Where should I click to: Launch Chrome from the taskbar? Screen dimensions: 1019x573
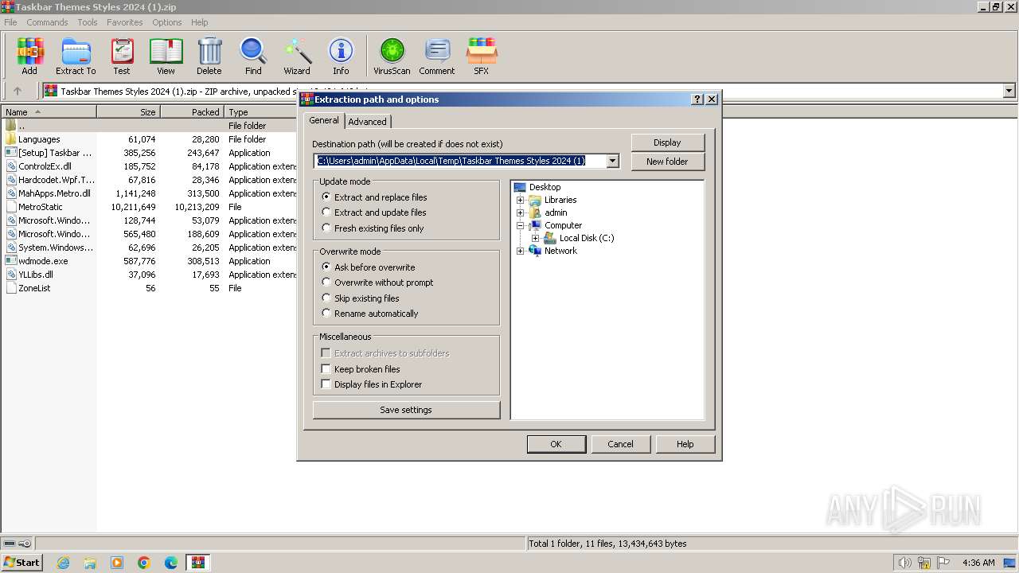144,563
